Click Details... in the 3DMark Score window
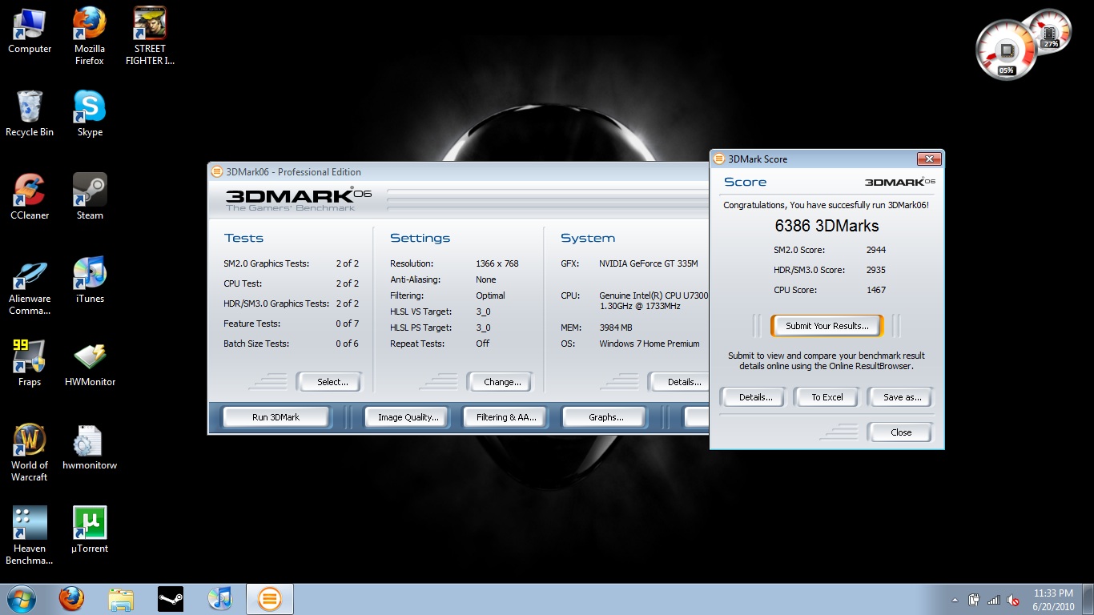Image resolution: width=1094 pixels, height=615 pixels. pyautogui.click(x=755, y=397)
